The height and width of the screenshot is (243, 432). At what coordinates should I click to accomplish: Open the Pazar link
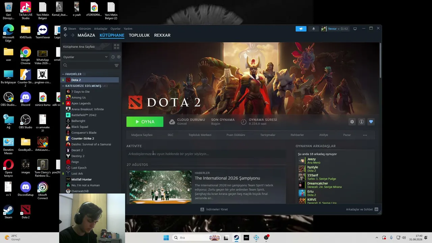point(347,135)
